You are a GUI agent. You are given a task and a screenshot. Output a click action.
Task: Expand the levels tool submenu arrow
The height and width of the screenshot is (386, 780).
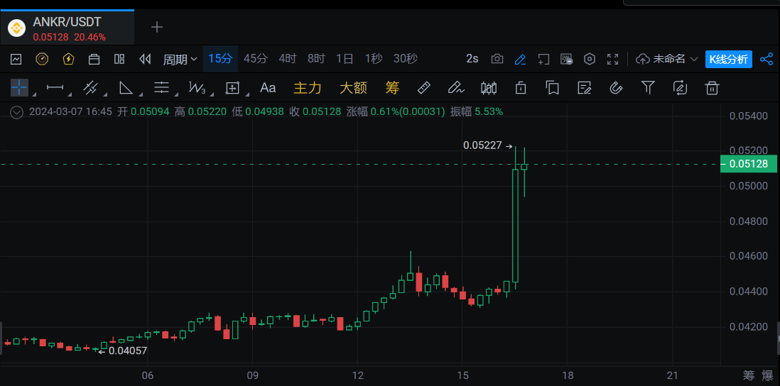pos(176,94)
